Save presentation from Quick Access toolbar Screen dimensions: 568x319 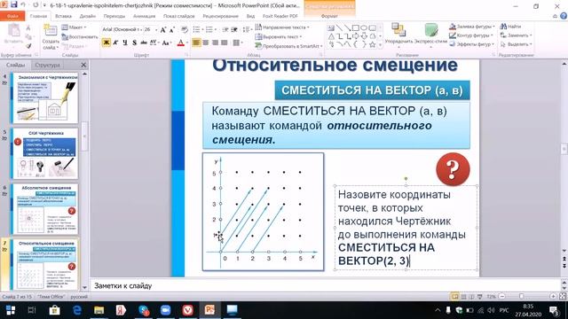[x=14, y=4]
